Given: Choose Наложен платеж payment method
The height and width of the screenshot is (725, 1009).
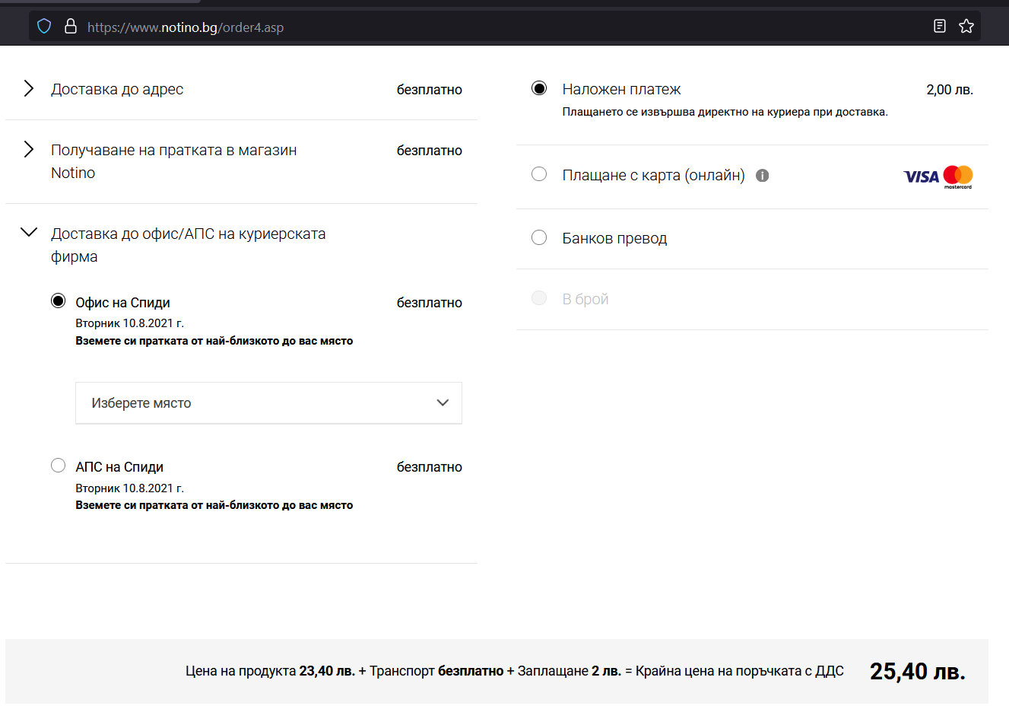Looking at the screenshot, I should point(539,88).
